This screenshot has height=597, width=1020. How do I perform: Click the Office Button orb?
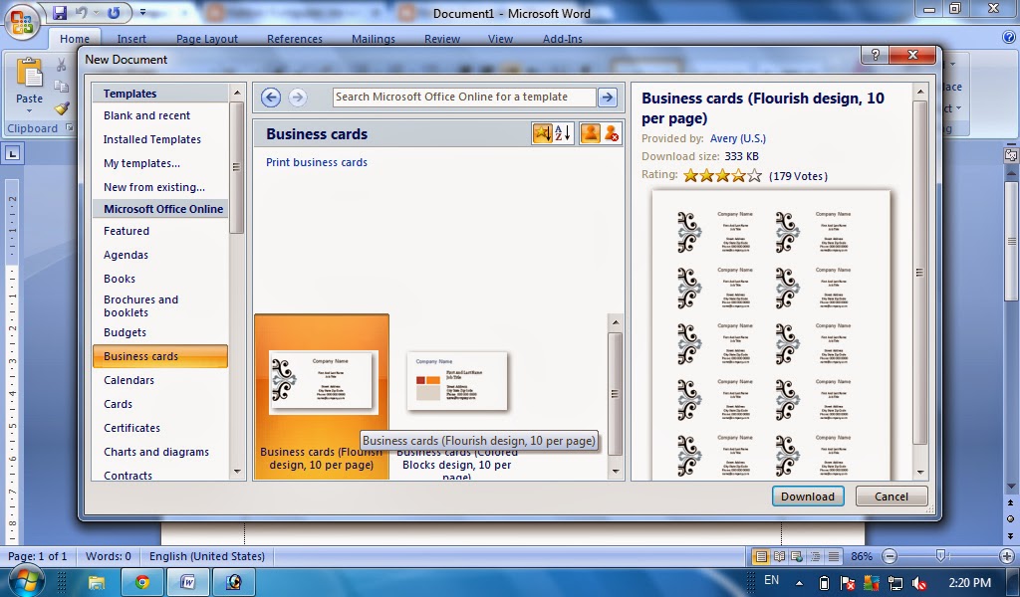click(22, 23)
